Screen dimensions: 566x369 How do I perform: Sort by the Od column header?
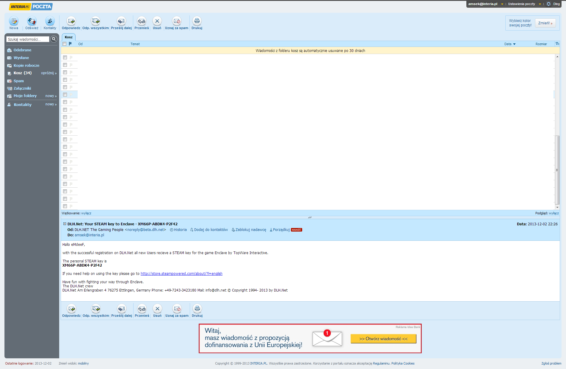click(x=80, y=44)
